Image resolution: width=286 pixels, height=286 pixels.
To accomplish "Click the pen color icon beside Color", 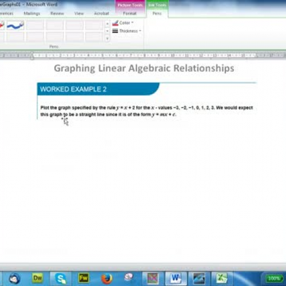I will [115, 23].
